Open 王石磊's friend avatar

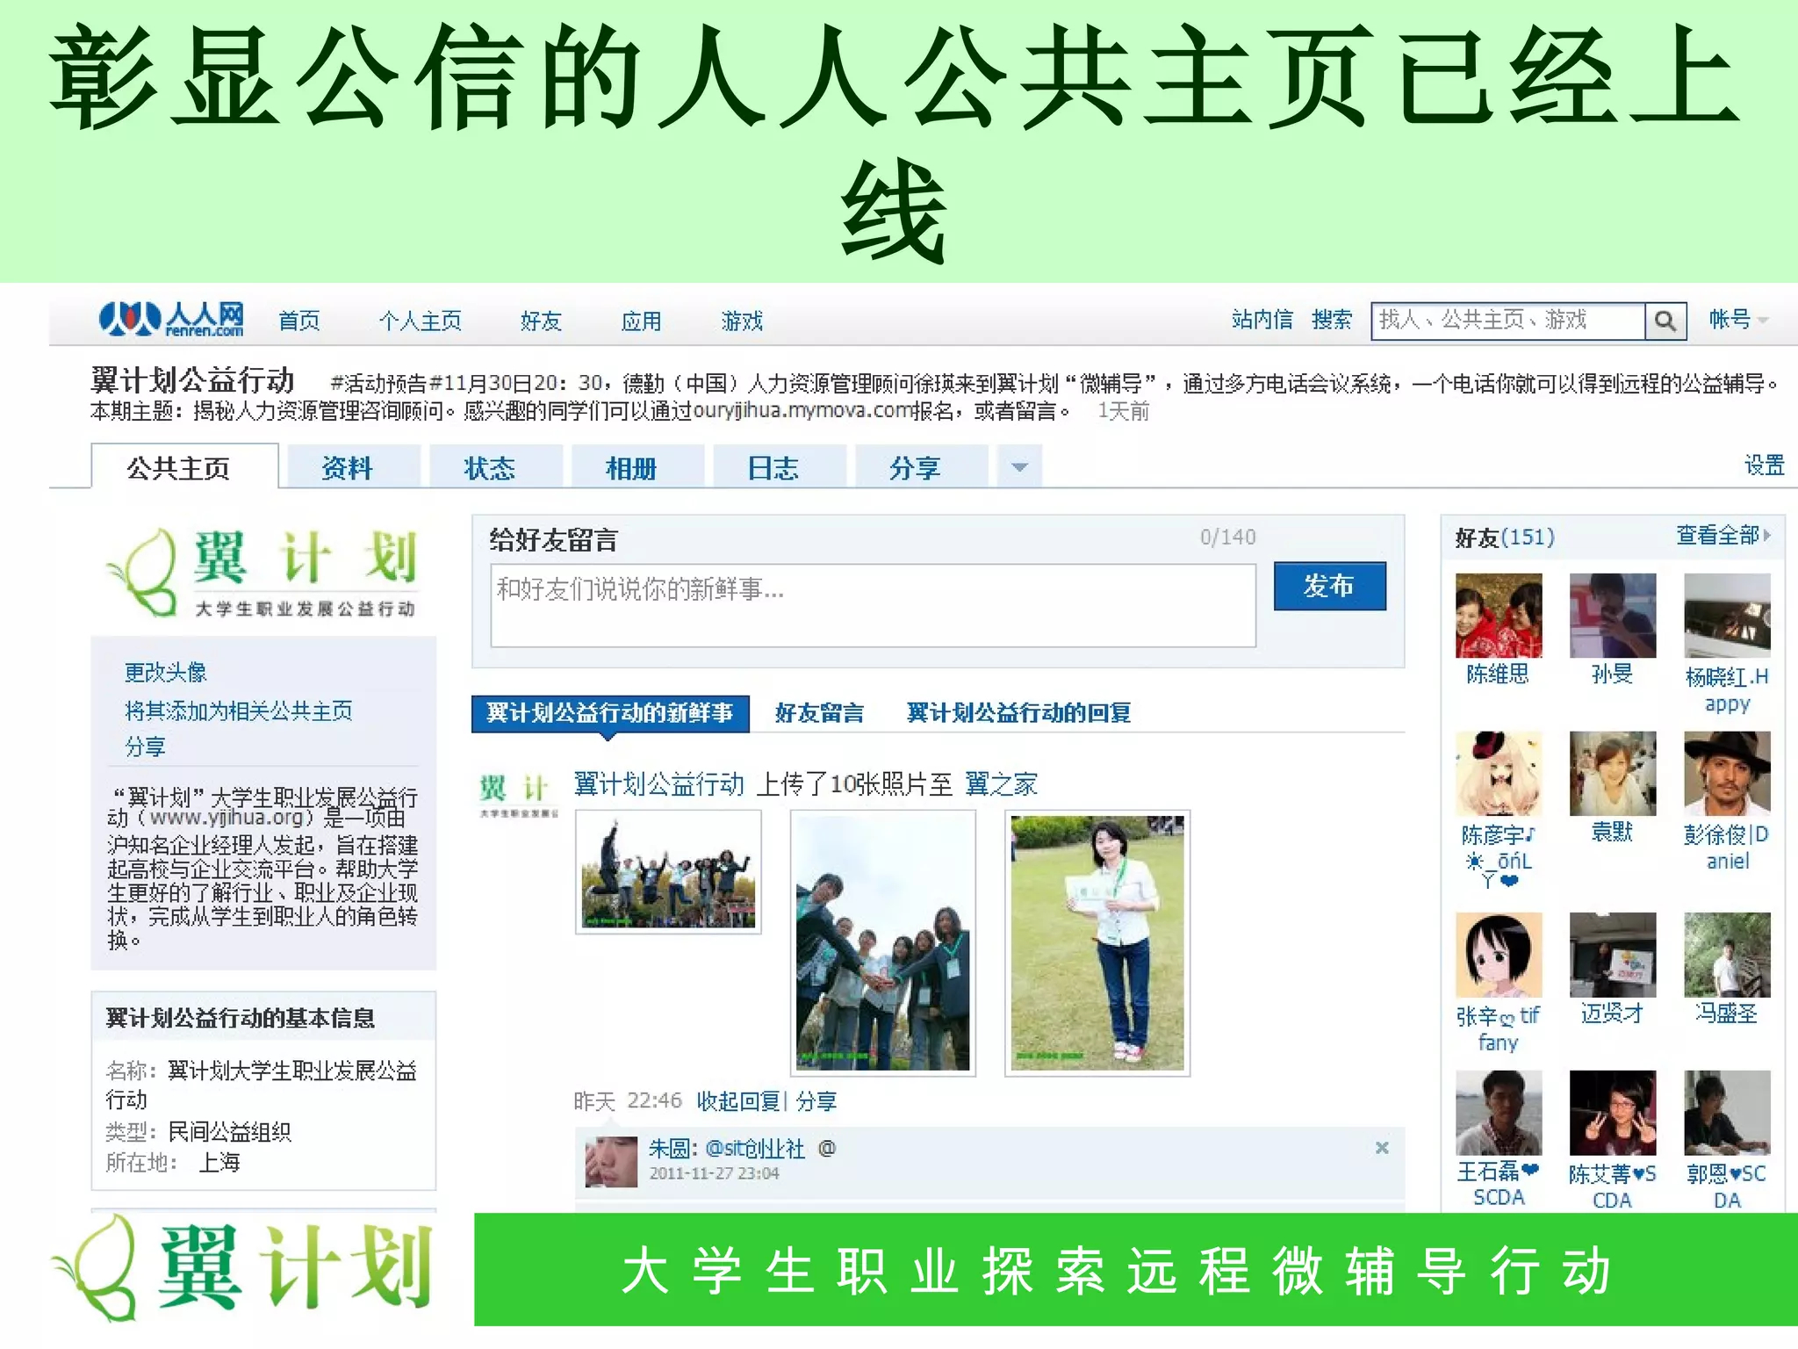point(1499,1113)
